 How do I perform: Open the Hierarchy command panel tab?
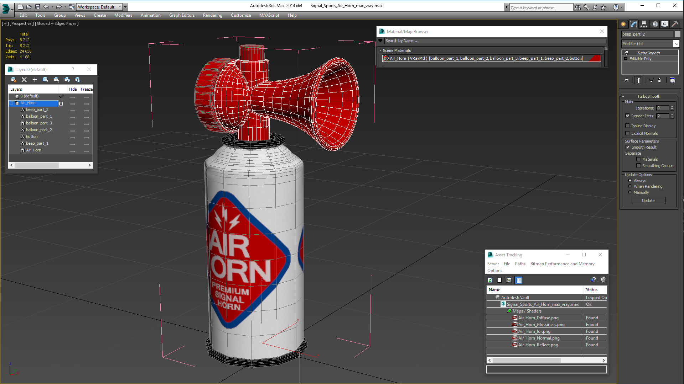(x=644, y=24)
